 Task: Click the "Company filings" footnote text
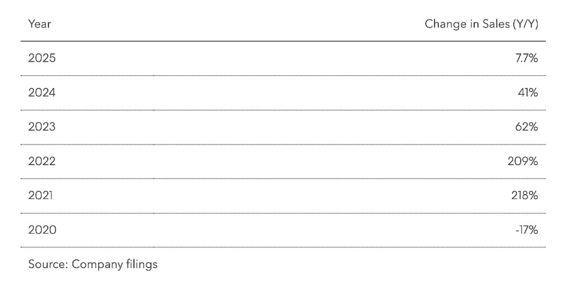114,264
